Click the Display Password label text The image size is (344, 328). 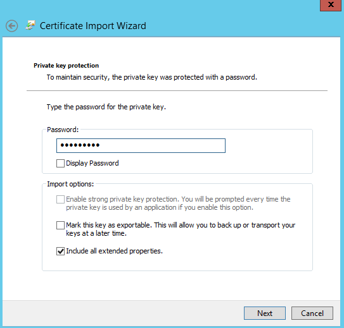[x=92, y=163]
